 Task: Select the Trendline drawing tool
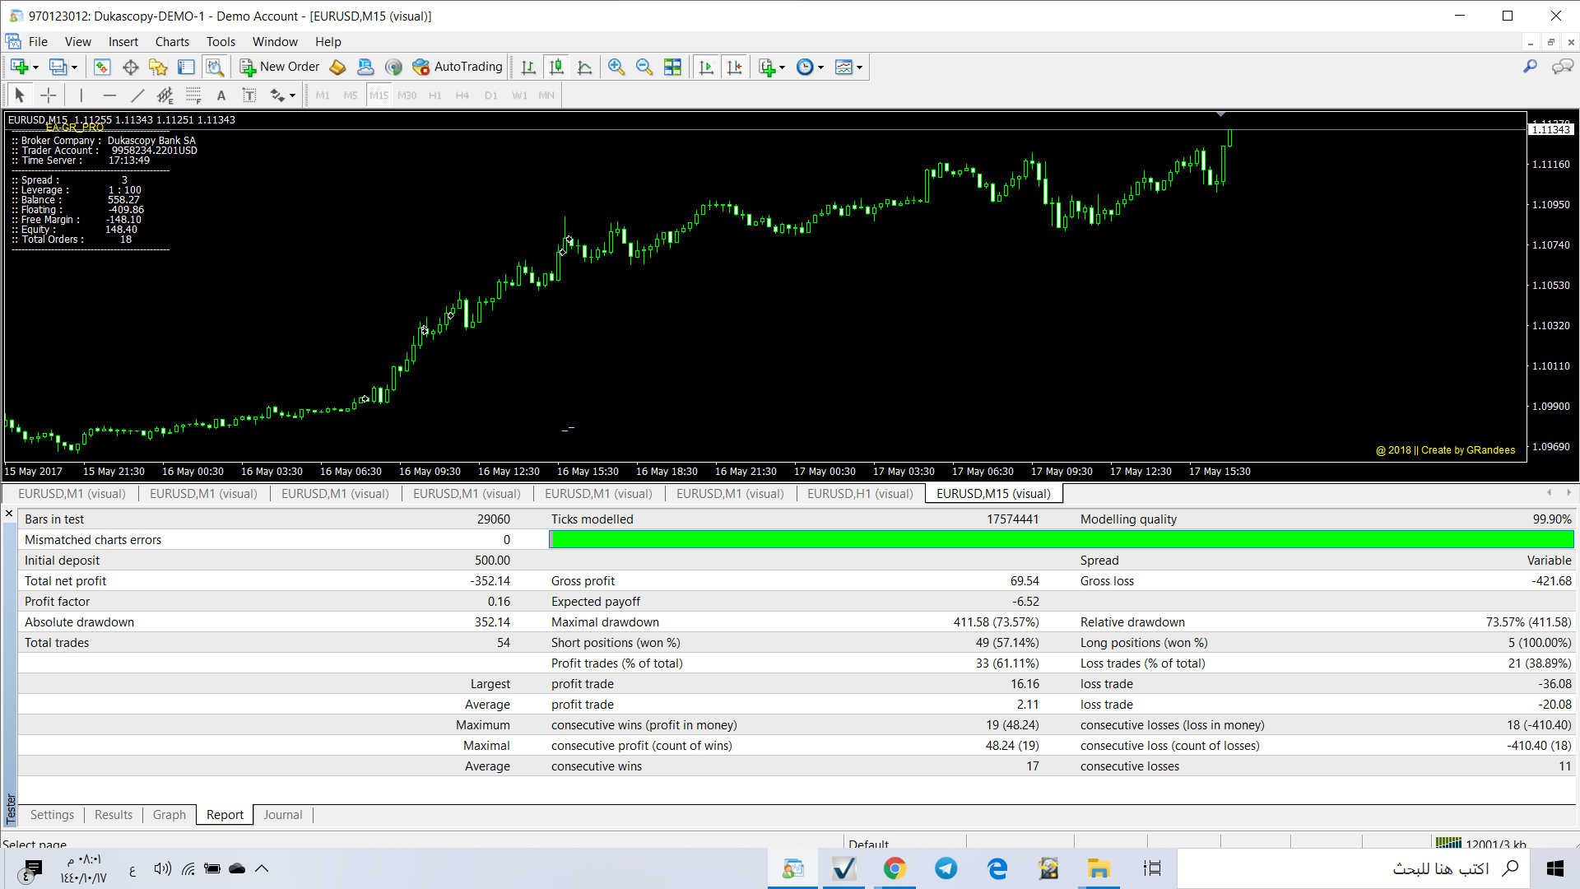pos(137,95)
